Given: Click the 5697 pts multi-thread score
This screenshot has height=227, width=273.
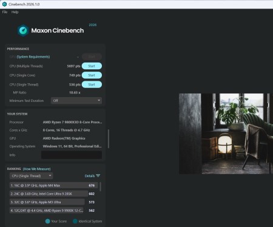Looking at the screenshot, I should [x=73, y=66].
